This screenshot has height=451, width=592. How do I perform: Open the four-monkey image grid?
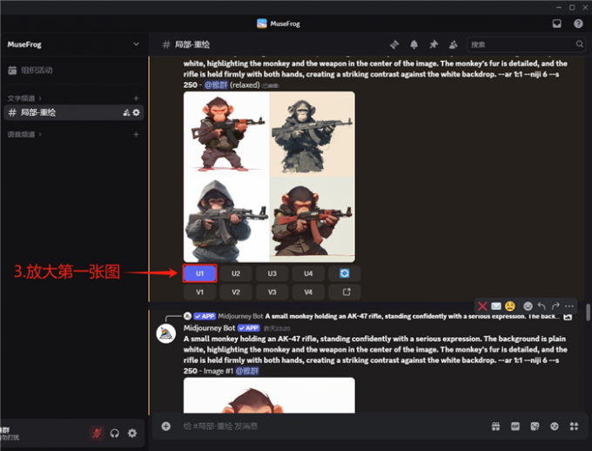click(x=269, y=177)
